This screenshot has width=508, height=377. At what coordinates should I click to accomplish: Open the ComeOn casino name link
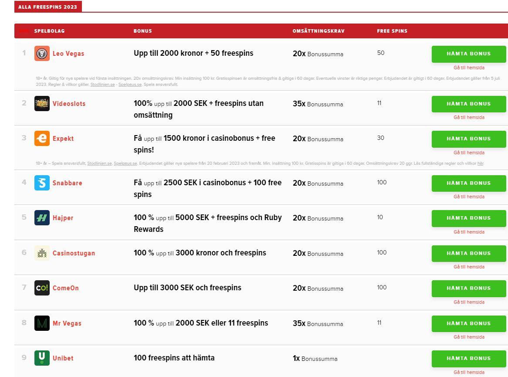[x=65, y=288]
